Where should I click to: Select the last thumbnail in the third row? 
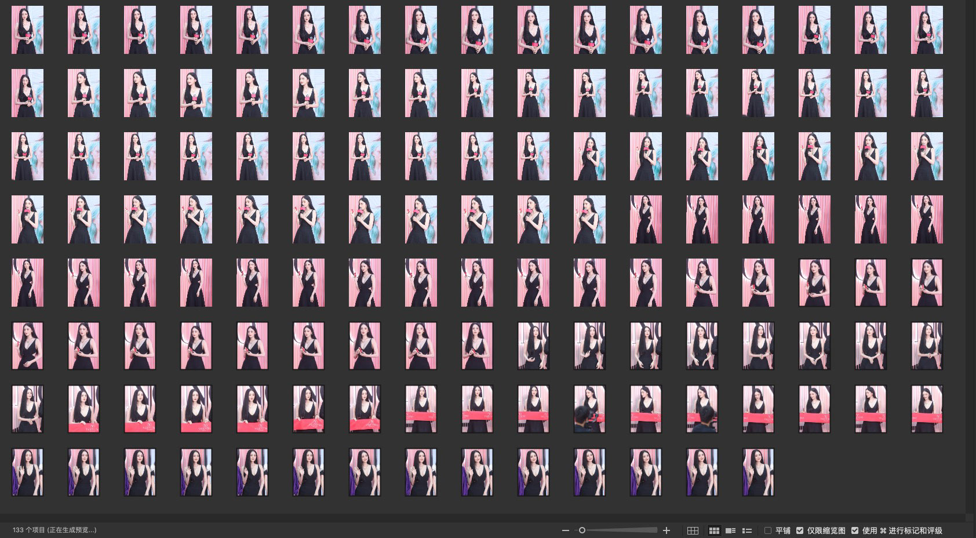coord(926,157)
